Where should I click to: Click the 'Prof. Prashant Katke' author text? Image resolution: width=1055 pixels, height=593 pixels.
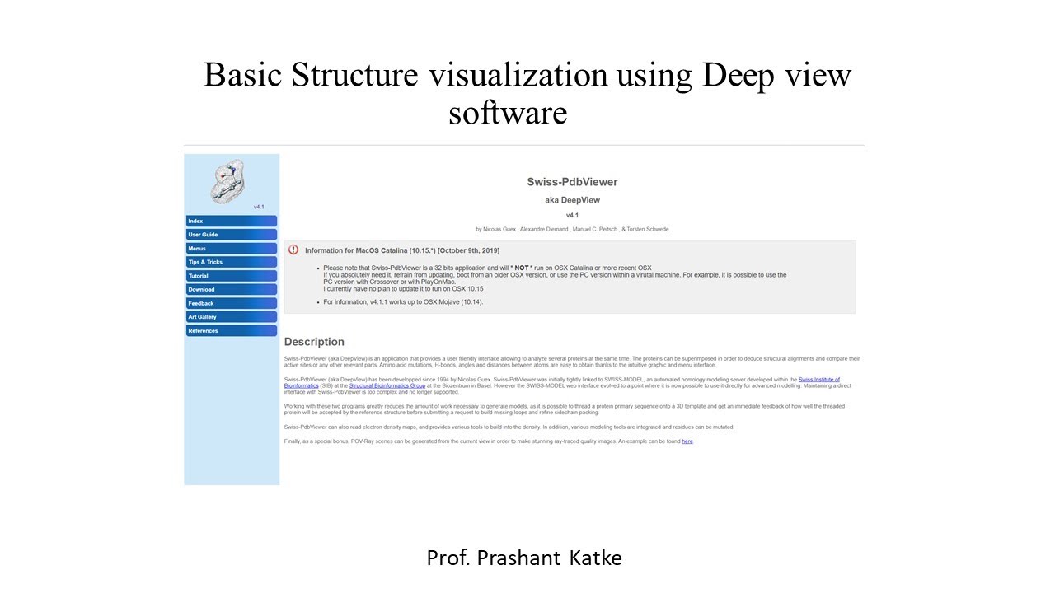tap(524, 558)
